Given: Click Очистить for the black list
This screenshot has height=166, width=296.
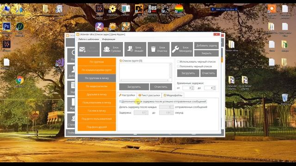Looking at the screenshot, I should [209, 73].
